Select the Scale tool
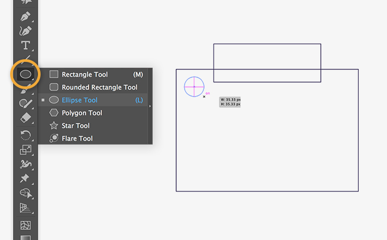 (x=25, y=150)
